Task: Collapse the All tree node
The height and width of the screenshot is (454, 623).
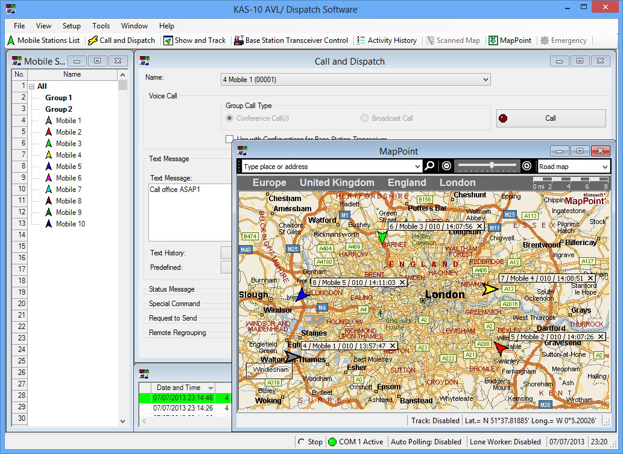Action: click(x=31, y=86)
